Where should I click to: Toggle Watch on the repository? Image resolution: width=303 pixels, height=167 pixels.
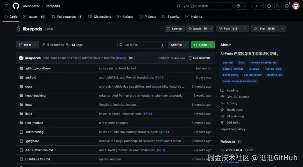[x=198, y=29]
